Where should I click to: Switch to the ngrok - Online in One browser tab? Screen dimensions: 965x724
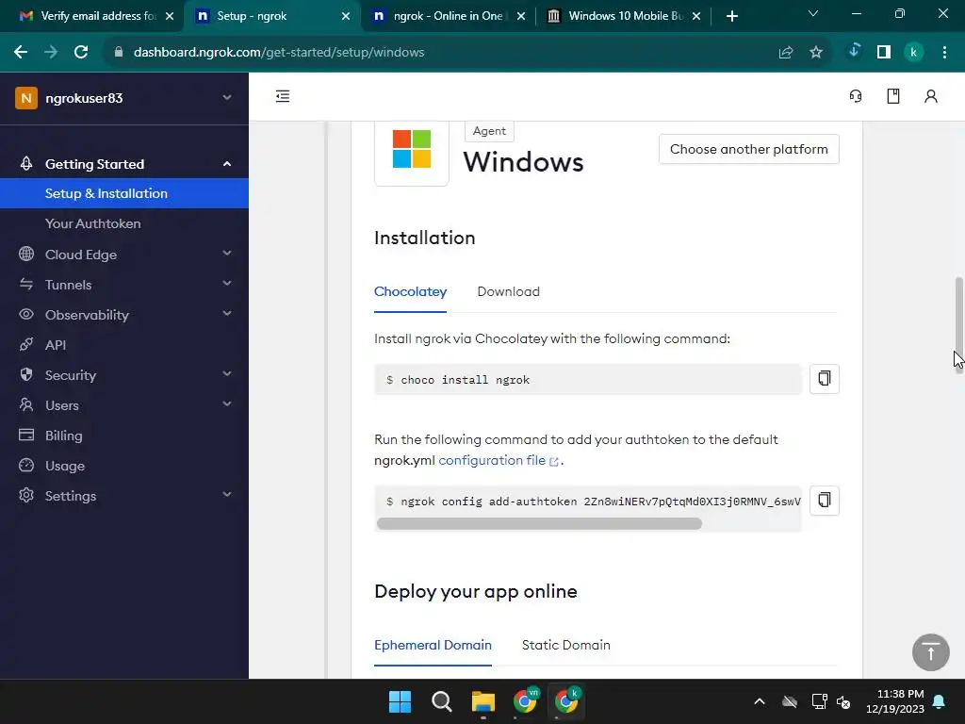pyautogui.click(x=448, y=16)
